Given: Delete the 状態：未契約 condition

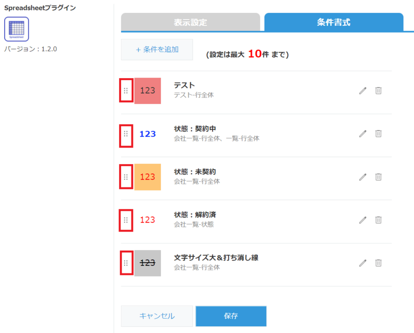Looking at the screenshot, I should (x=378, y=177).
